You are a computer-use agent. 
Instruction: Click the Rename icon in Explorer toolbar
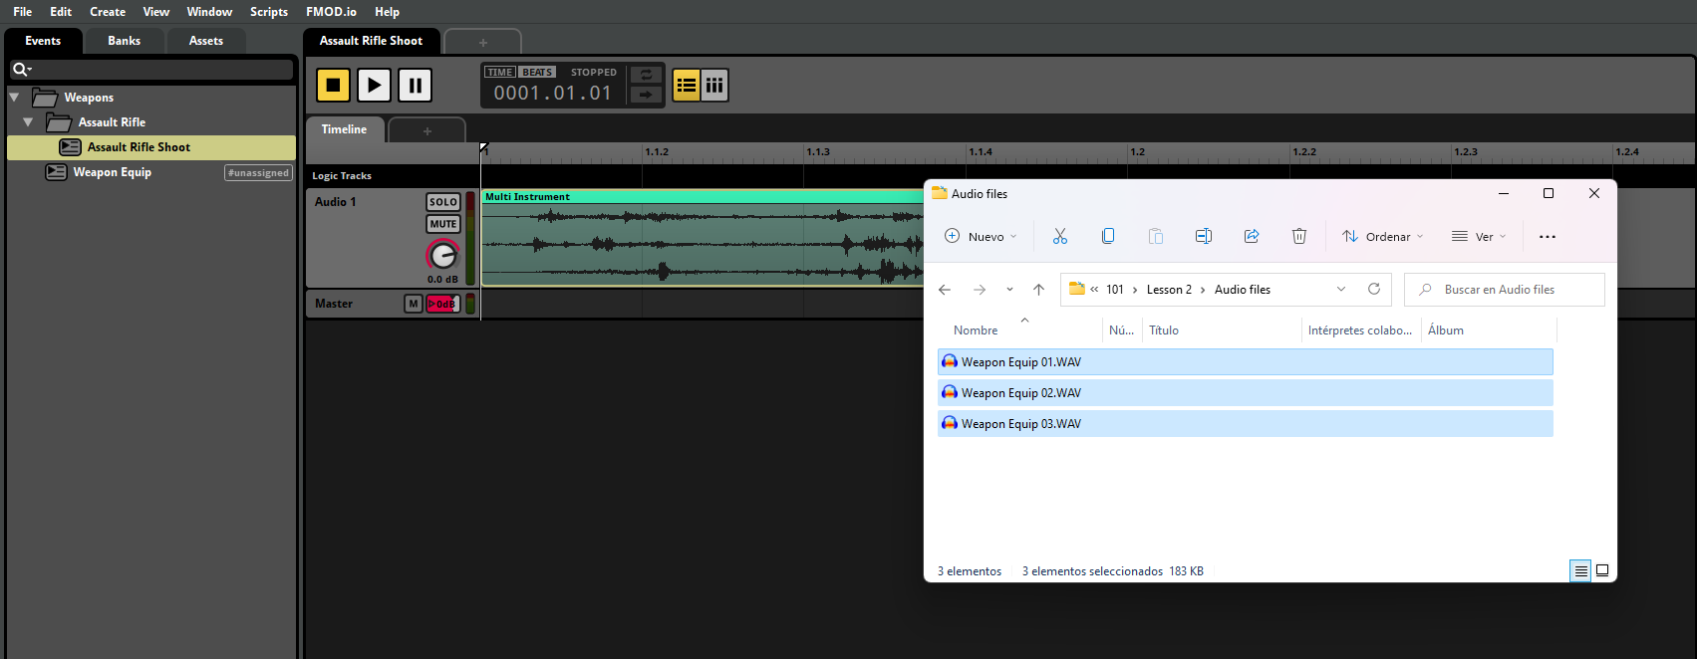pos(1203,236)
